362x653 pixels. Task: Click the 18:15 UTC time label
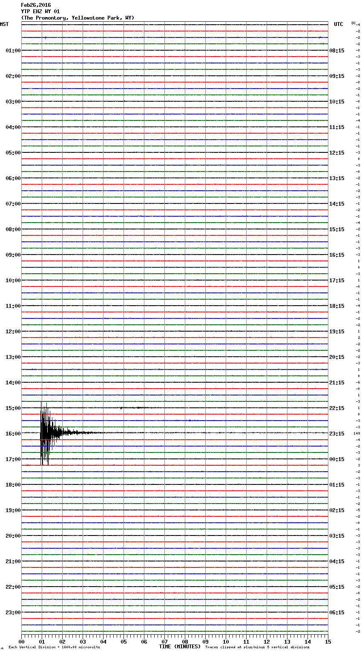coord(337,306)
